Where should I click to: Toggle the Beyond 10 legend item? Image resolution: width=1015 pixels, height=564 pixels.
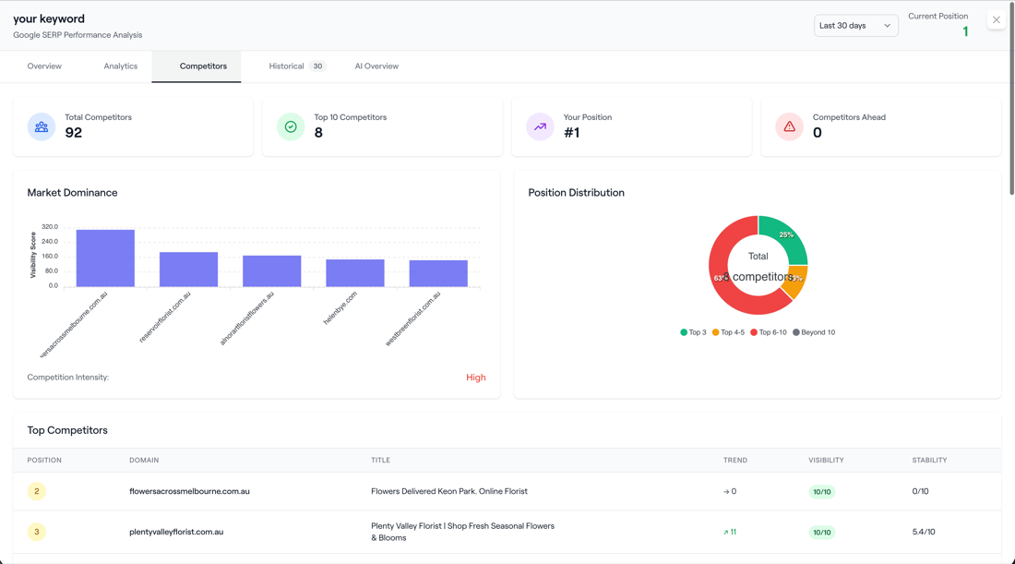814,332
